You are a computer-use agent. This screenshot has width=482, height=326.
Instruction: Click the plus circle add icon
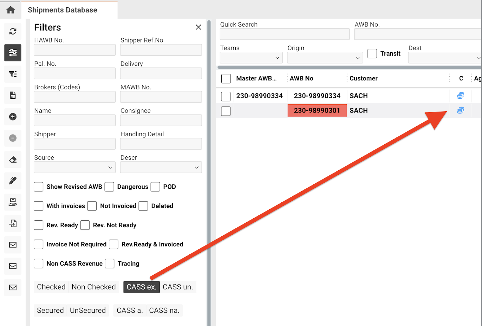(13, 117)
